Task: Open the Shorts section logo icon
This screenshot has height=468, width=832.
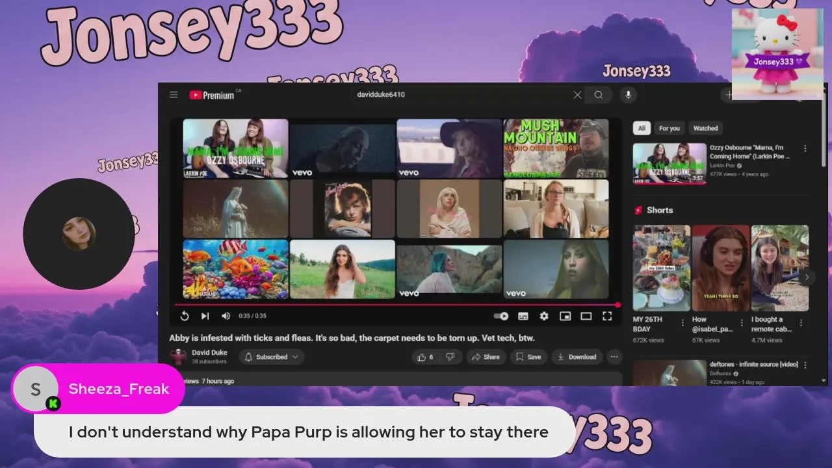Action: coord(639,210)
